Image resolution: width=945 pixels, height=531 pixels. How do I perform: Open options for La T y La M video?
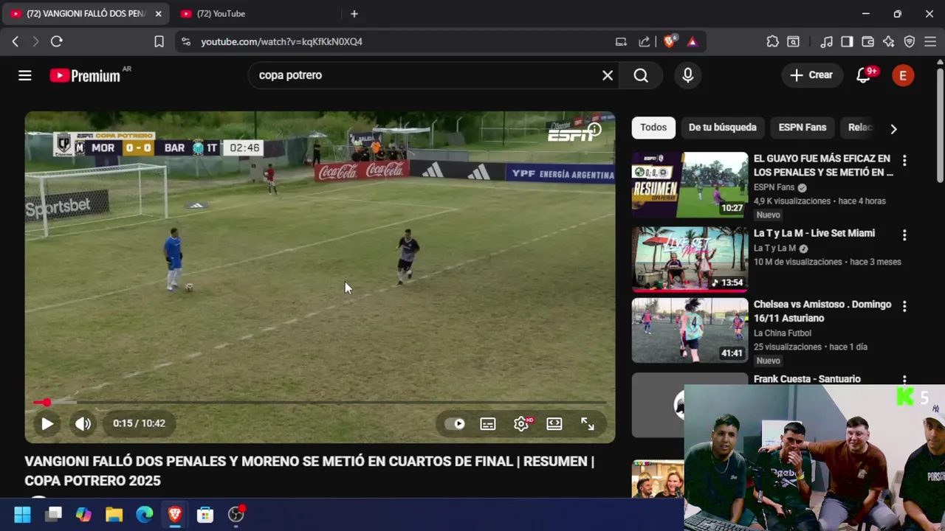[904, 235]
